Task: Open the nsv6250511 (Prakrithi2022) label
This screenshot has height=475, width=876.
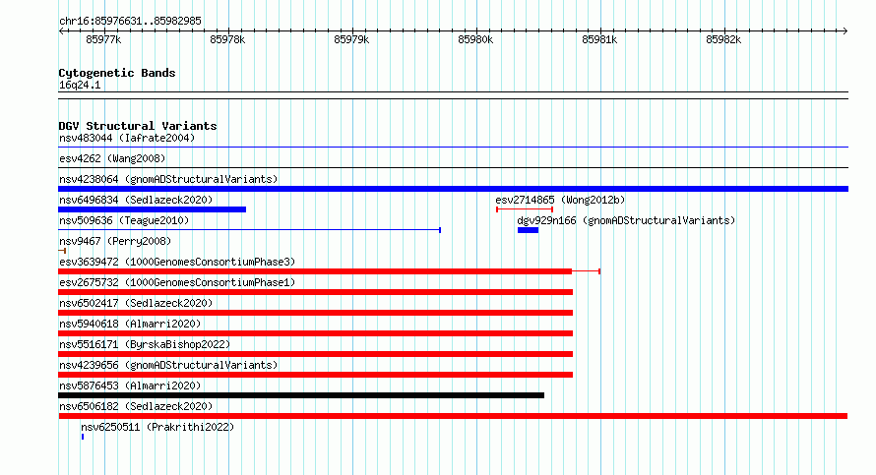Action: pos(157,427)
